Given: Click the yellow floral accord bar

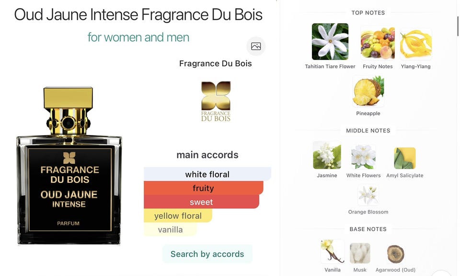Looking at the screenshot, I should click(x=178, y=216).
